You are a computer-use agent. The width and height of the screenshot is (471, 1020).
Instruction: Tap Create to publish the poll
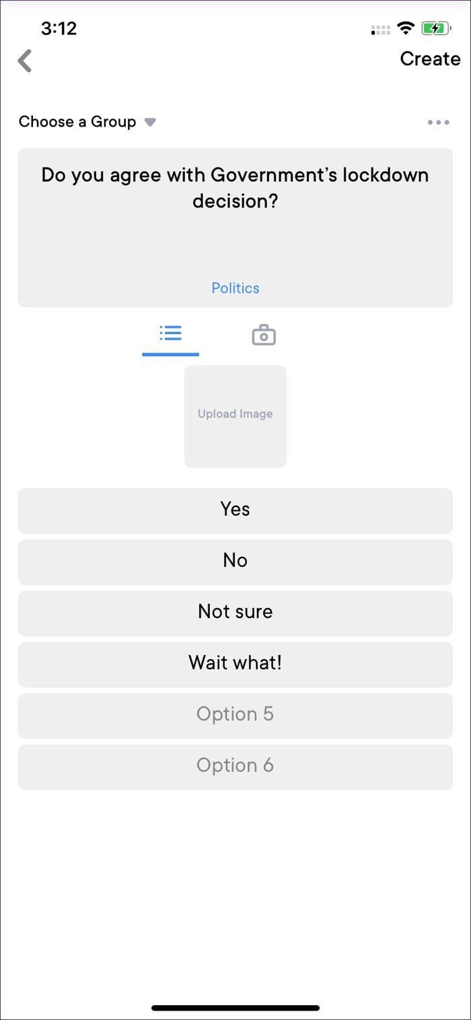click(x=430, y=59)
